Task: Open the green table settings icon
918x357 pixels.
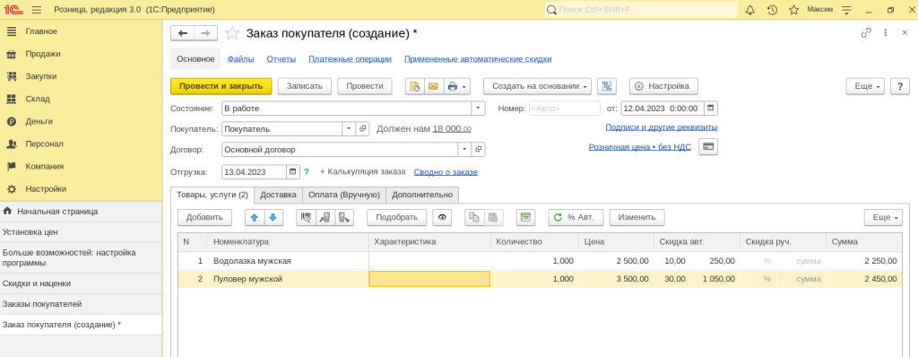Action: tap(525, 217)
